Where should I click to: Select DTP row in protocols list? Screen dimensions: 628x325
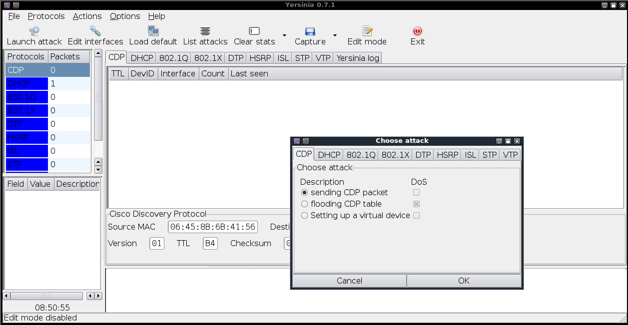pos(47,124)
